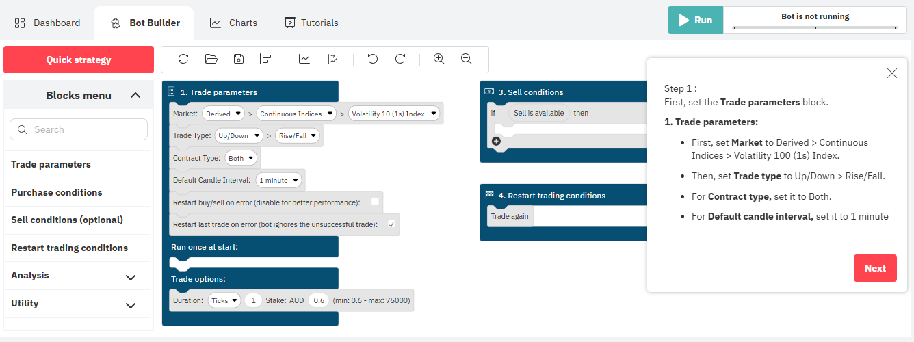
Task: Click the Search blocks input field
Action: click(x=79, y=129)
